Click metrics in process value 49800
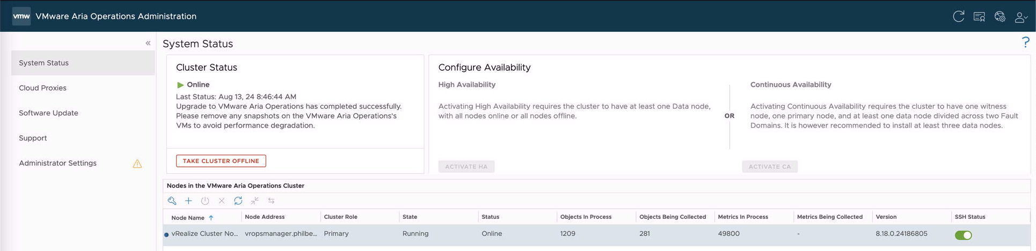Screen dimensions: 1036x251 [x=729, y=234]
